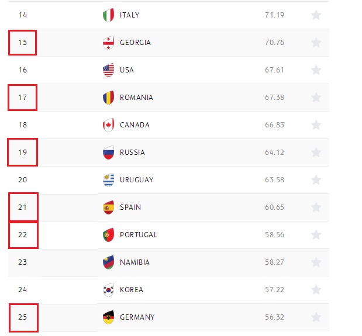The width and height of the screenshot is (362, 336).
Task: Click the Canada flag icon
Action: (x=108, y=125)
